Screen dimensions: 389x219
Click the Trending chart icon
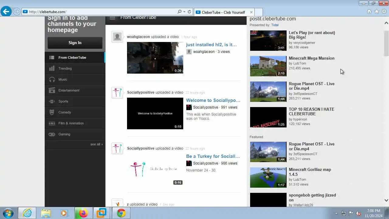coord(52,68)
